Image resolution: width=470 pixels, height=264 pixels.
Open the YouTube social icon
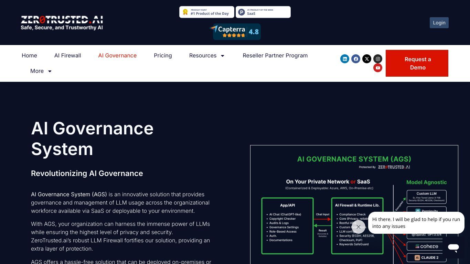point(378,68)
